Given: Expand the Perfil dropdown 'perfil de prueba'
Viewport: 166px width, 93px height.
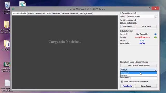Looking at the screenshot, I should point(142,17).
